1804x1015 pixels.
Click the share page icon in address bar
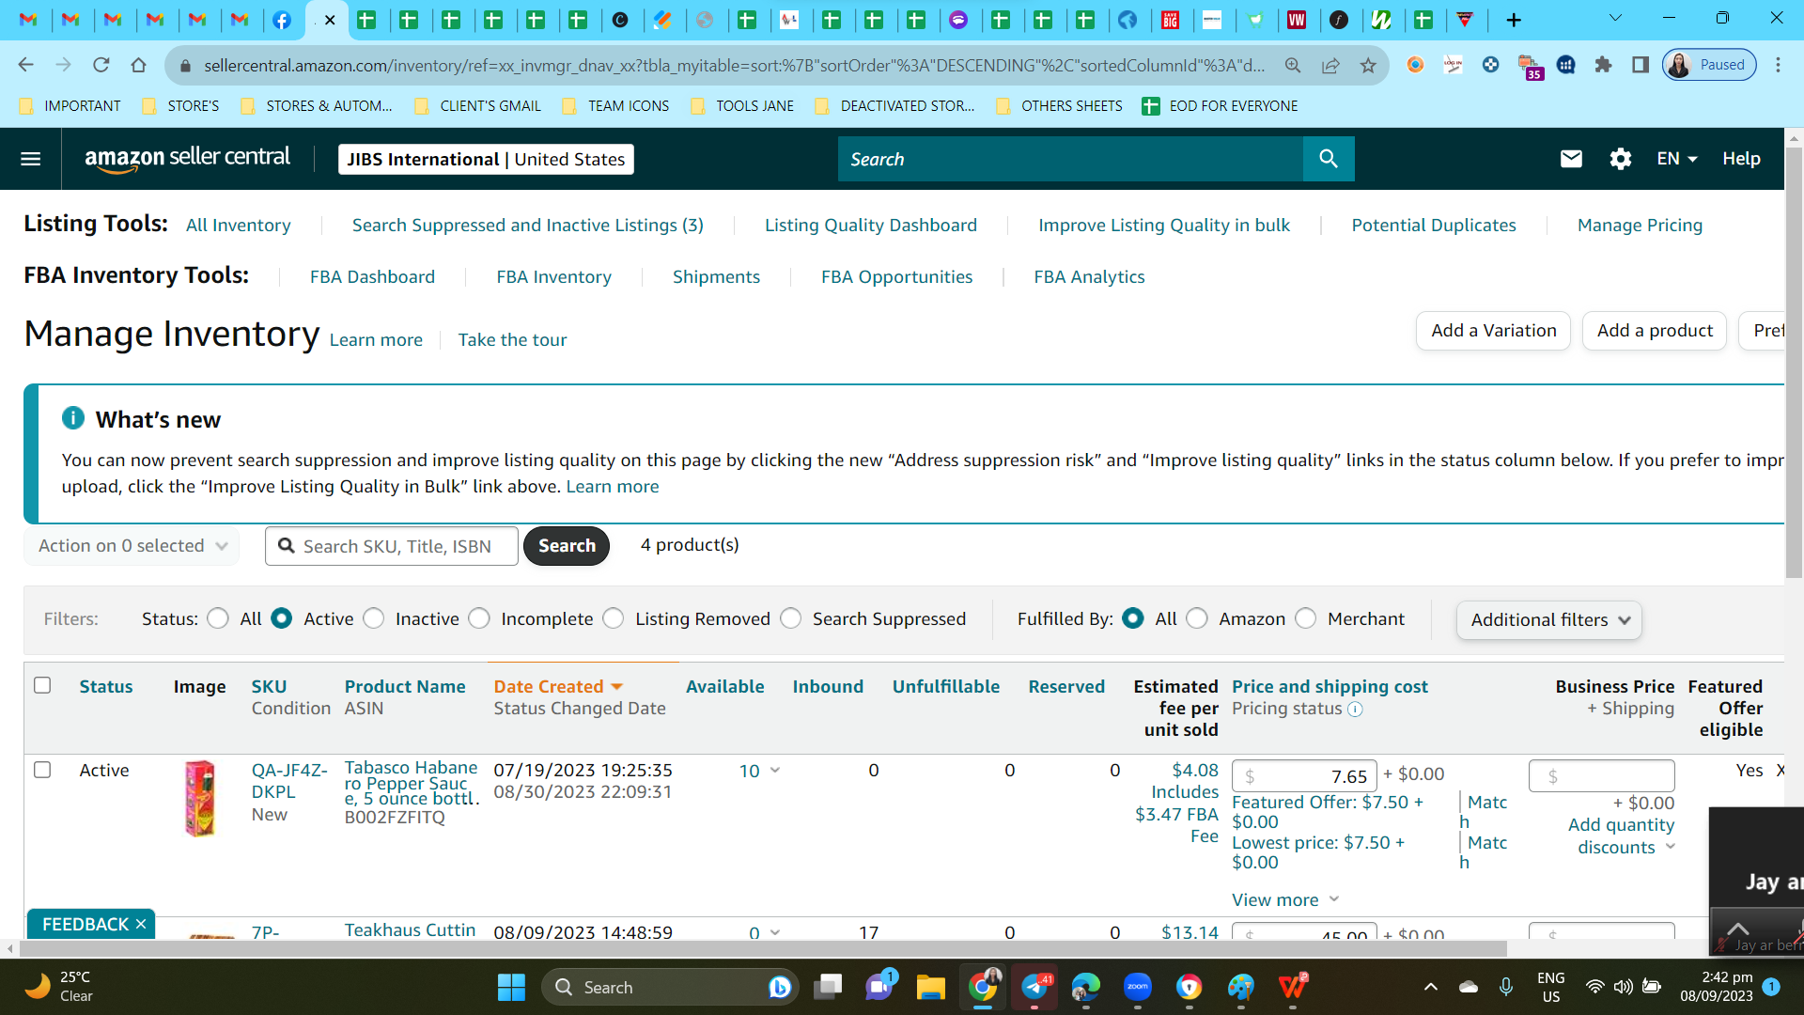point(1330,65)
